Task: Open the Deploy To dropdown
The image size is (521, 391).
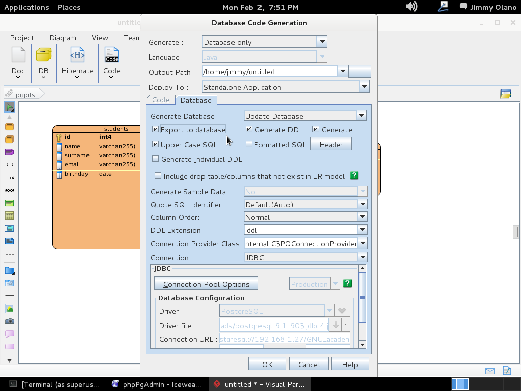Action: [x=364, y=87]
